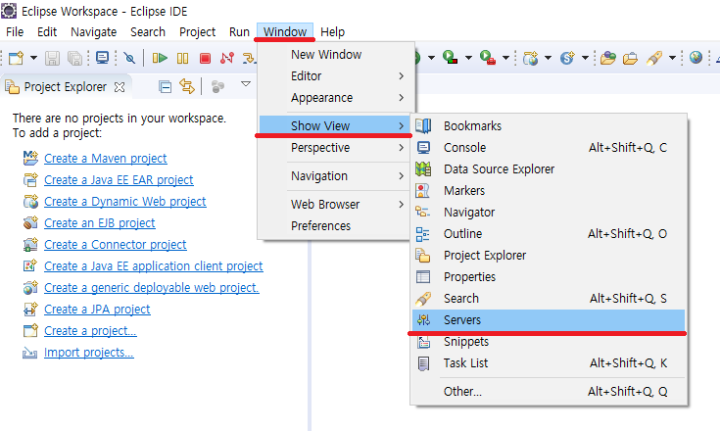The width and height of the screenshot is (720, 431).
Task: Click Create a Maven project link
Action: [x=105, y=159]
